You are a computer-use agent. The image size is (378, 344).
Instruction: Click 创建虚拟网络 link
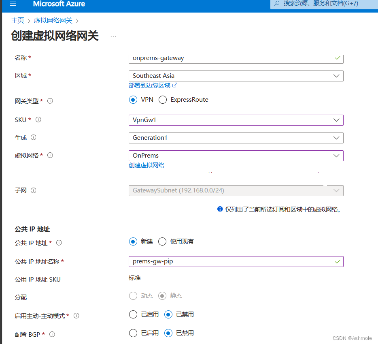tap(147, 165)
